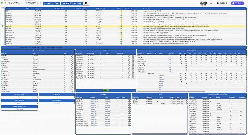Toggle dark mode moon icon
The height and width of the screenshot is (135, 248).
click(x=212, y=3)
